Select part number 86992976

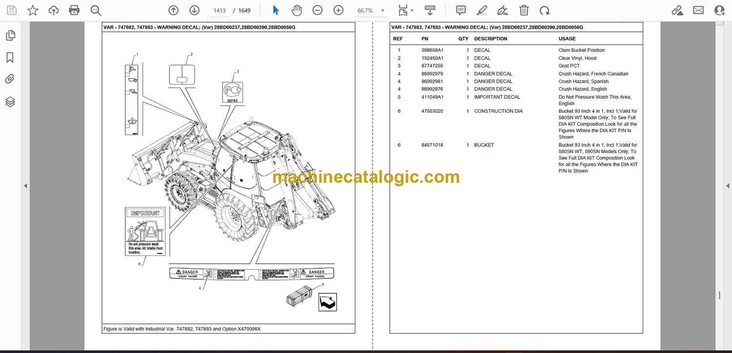[x=432, y=89]
